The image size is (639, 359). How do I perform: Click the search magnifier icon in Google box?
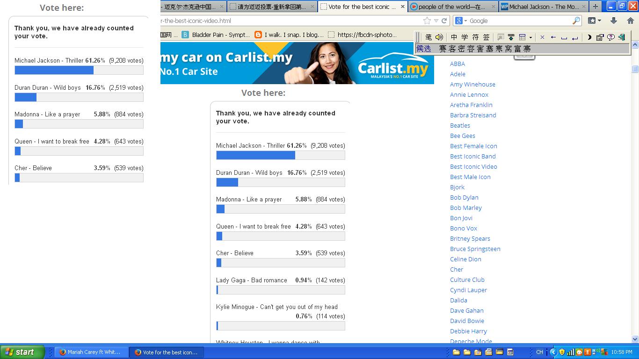[576, 21]
